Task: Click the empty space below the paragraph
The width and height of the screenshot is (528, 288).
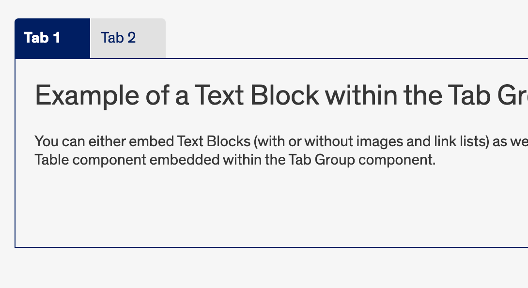Action: click(242, 208)
